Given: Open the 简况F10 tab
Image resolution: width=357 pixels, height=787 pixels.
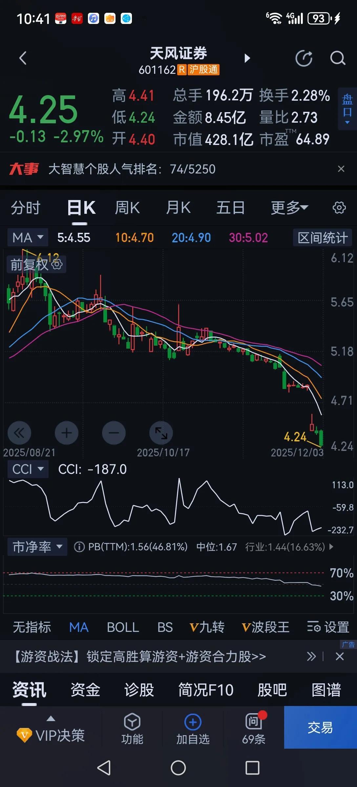Looking at the screenshot, I should (x=206, y=690).
